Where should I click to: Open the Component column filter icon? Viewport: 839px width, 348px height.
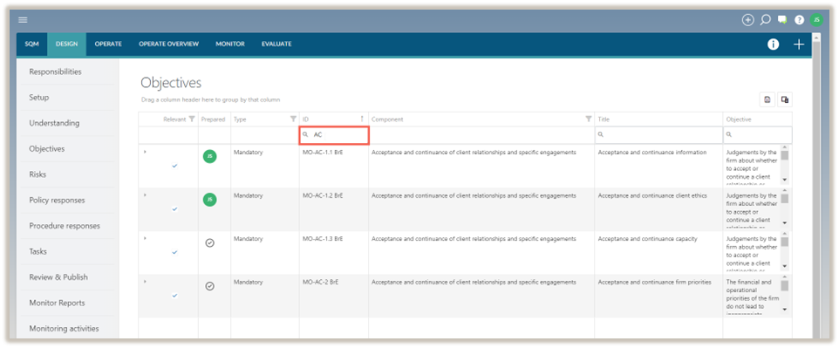[589, 119]
